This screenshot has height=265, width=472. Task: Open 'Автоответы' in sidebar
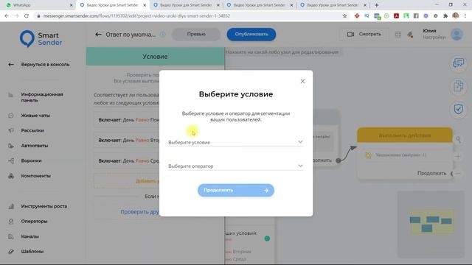tap(35, 146)
